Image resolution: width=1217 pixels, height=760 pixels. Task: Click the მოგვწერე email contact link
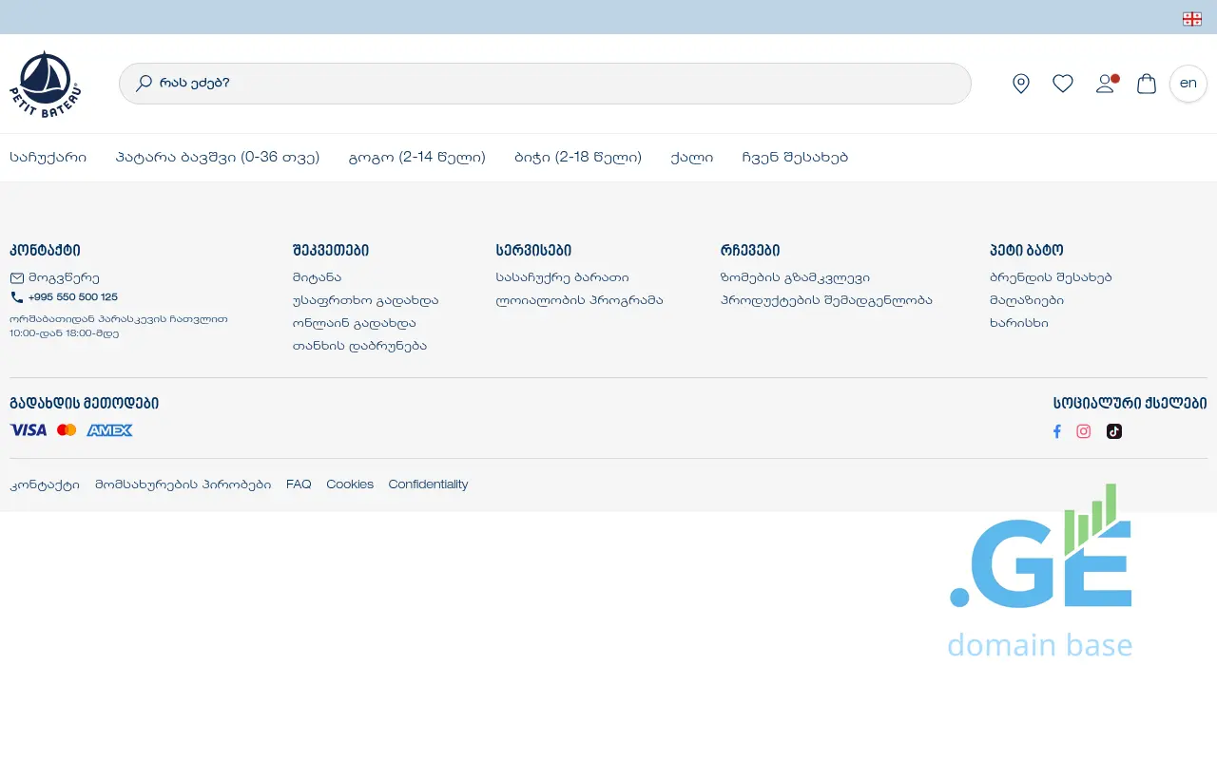click(x=64, y=278)
